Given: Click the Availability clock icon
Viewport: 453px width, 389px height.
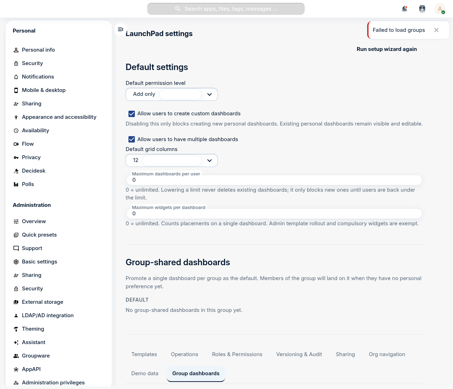Looking at the screenshot, I should (x=16, y=130).
